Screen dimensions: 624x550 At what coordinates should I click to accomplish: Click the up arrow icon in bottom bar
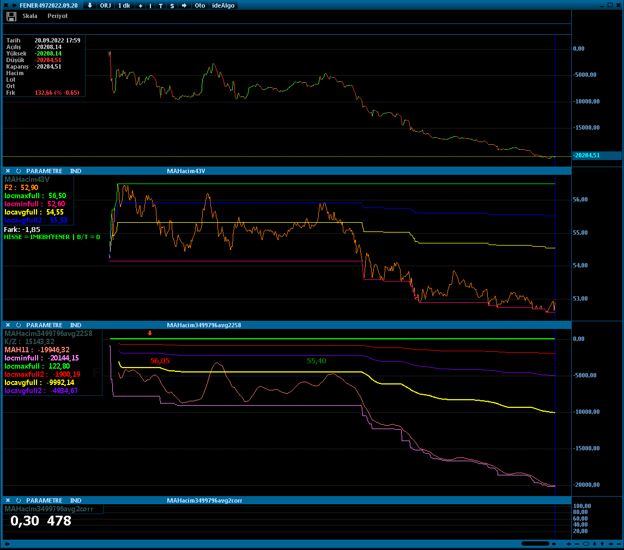pos(595,544)
